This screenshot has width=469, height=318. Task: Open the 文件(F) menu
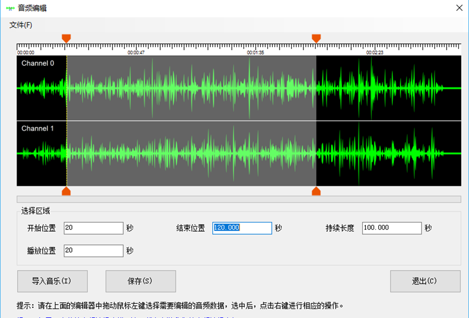[x=21, y=25]
